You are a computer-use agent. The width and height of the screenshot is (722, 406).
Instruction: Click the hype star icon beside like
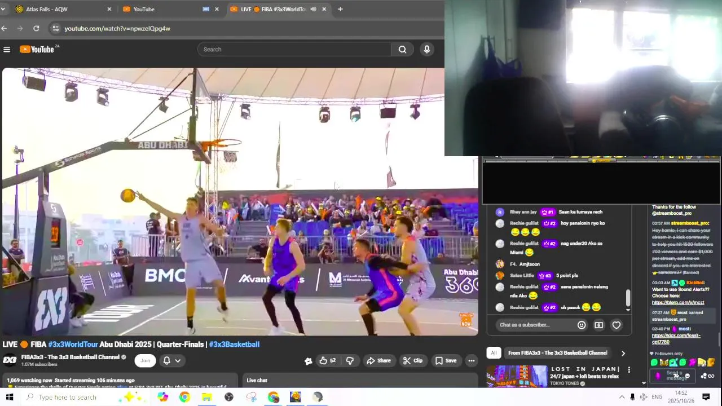point(308,361)
